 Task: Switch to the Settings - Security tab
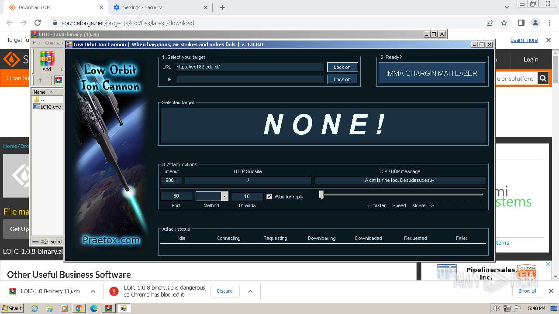pyautogui.click(x=159, y=7)
